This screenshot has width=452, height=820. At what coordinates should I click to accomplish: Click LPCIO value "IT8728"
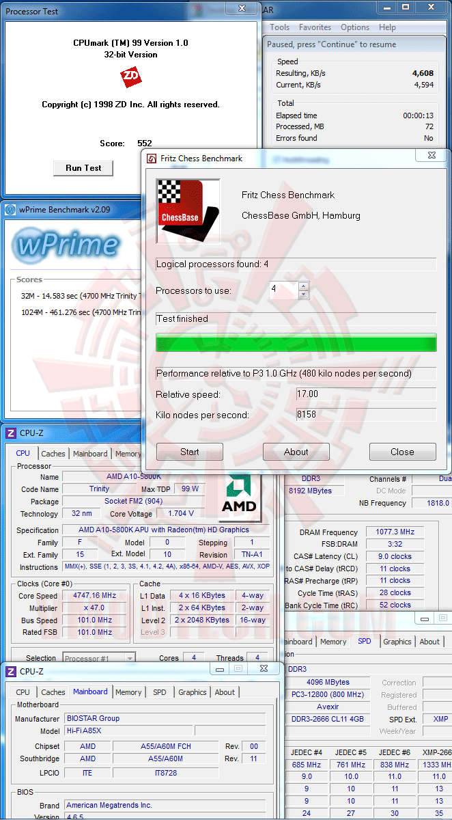pos(167,772)
